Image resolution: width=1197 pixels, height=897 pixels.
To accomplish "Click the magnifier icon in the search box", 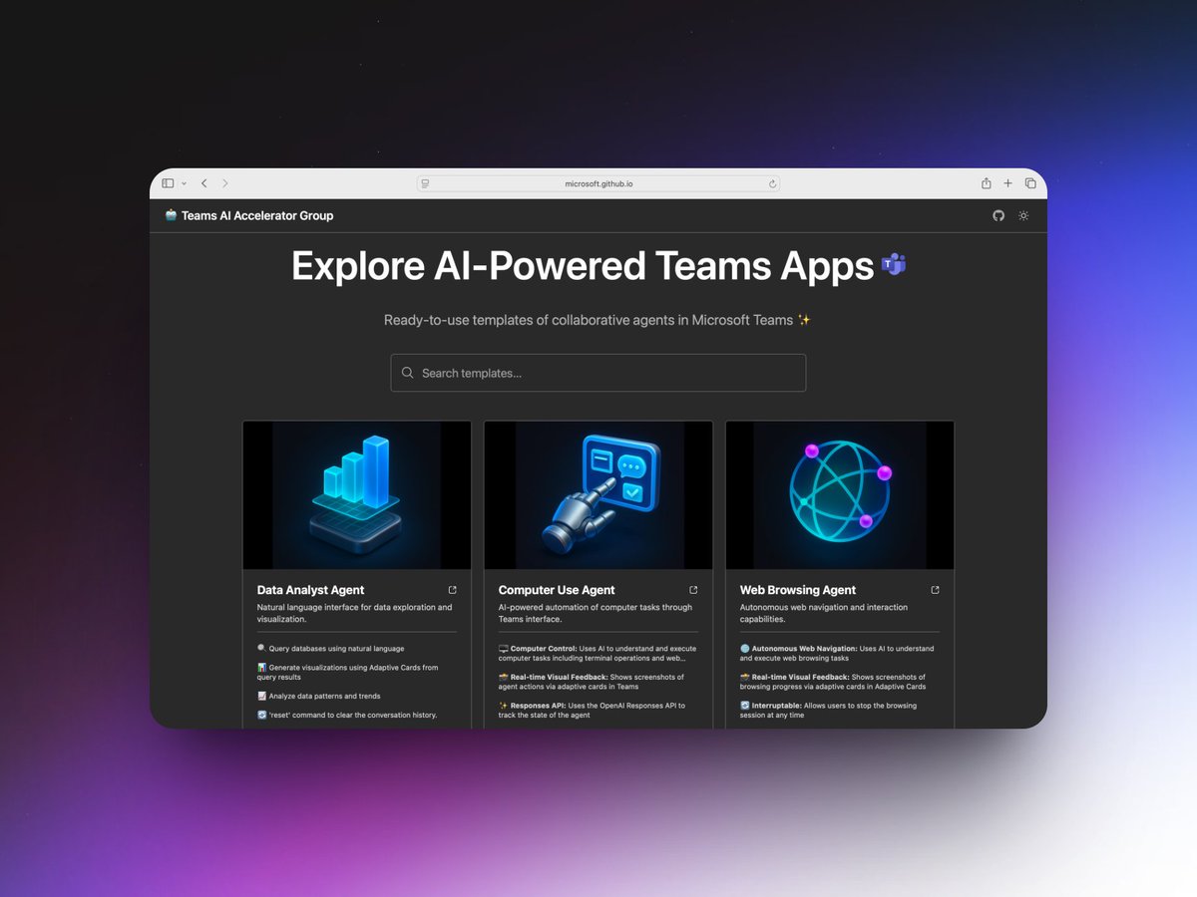I will click(407, 373).
